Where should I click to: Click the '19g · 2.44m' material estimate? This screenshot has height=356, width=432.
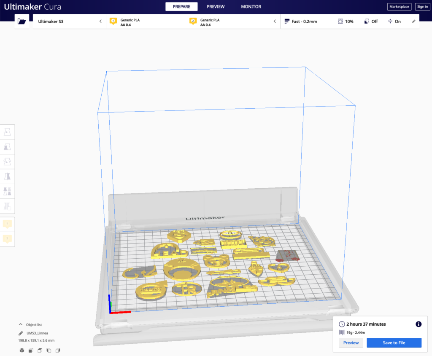[x=355, y=332]
